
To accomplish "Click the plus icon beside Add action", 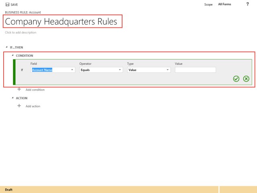I will pyautogui.click(x=19, y=106).
